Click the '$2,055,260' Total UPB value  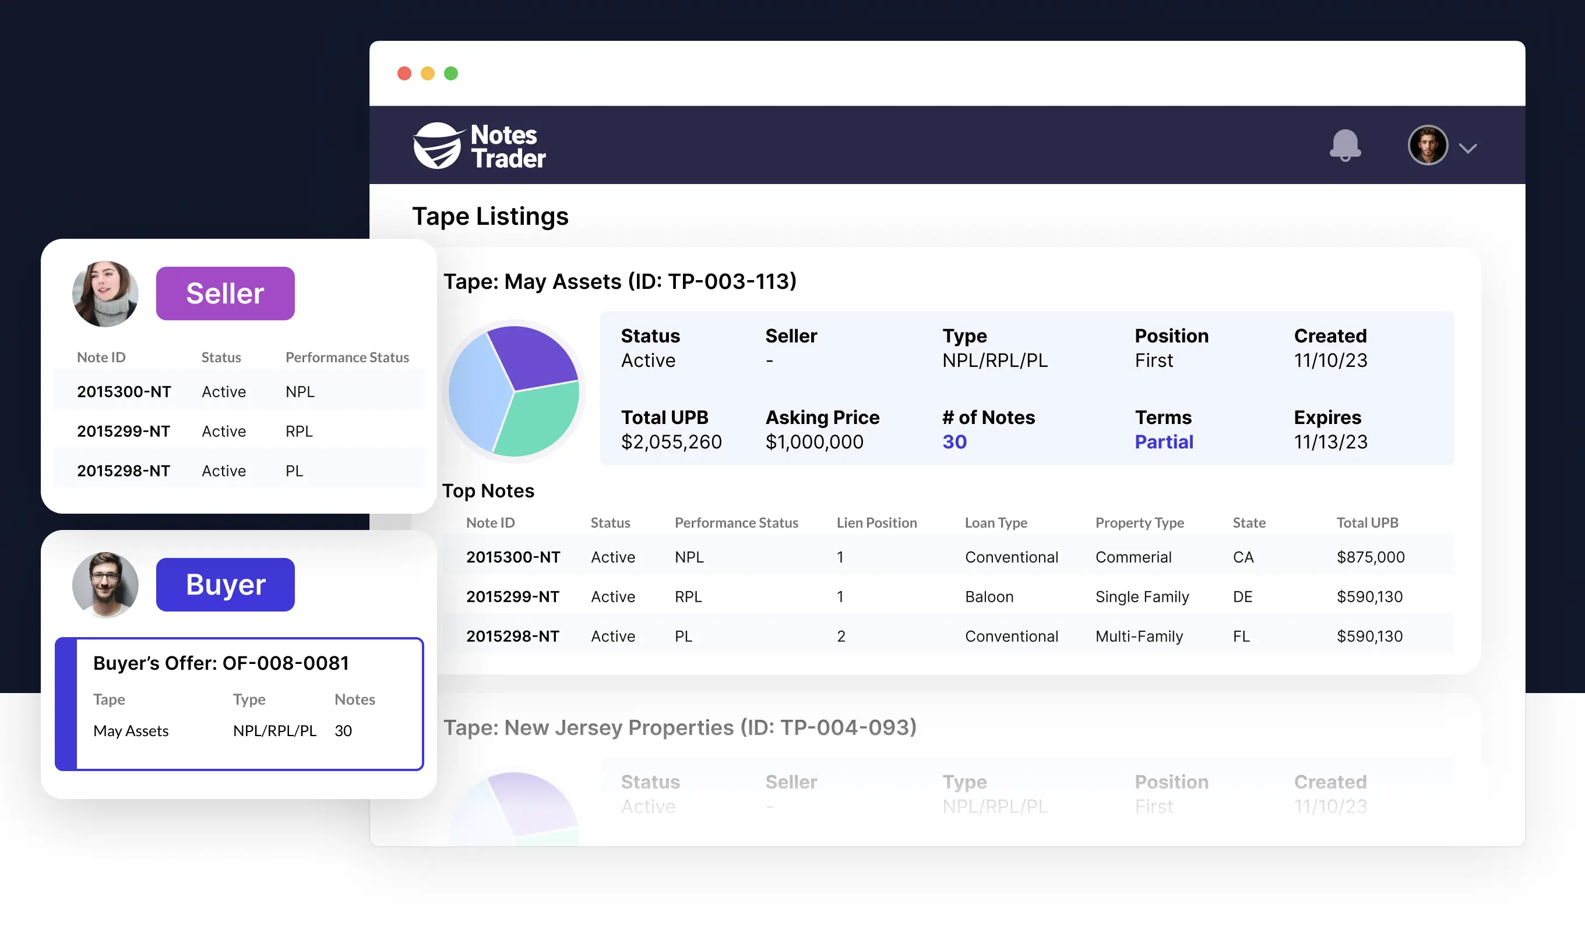(671, 442)
